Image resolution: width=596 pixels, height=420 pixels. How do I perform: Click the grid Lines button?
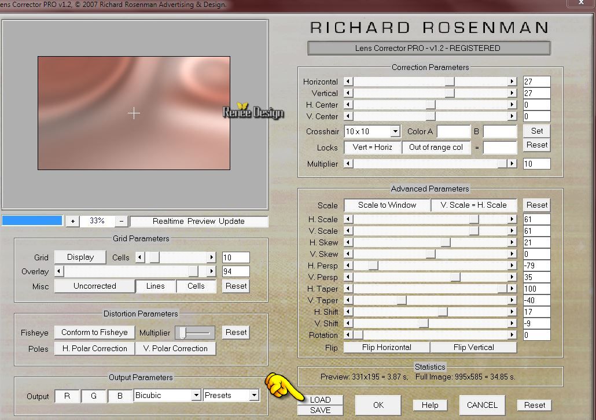coord(156,286)
